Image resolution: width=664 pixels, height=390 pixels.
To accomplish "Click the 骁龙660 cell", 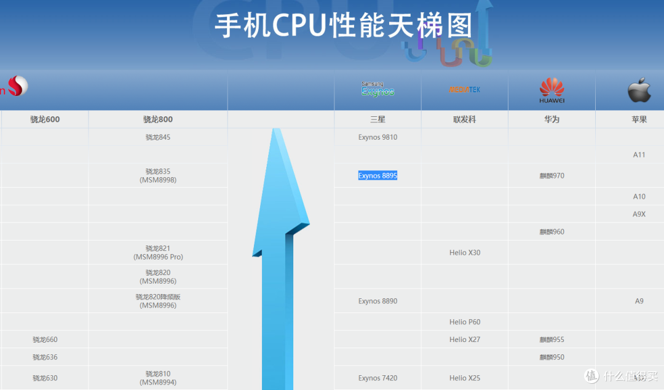I will (45, 339).
